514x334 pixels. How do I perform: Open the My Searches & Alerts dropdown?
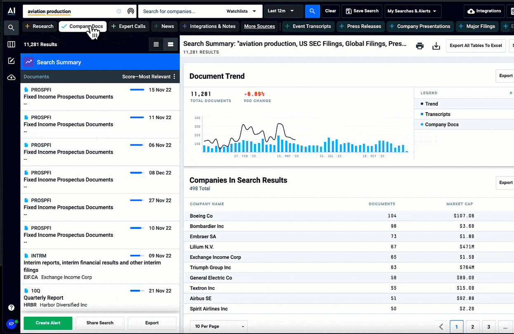pyautogui.click(x=413, y=11)
